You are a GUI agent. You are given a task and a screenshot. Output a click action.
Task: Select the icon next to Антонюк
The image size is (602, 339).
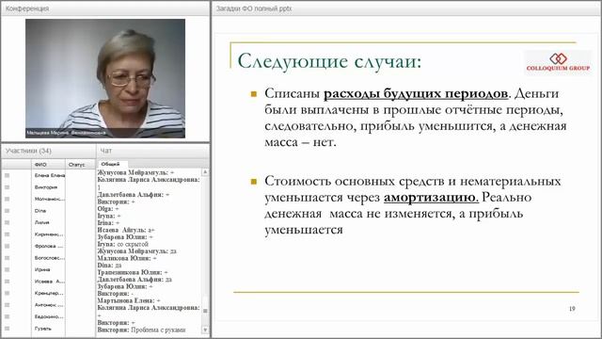(7, 305)
